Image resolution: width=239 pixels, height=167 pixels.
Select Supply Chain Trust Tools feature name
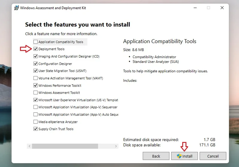(x=56, y=129)
